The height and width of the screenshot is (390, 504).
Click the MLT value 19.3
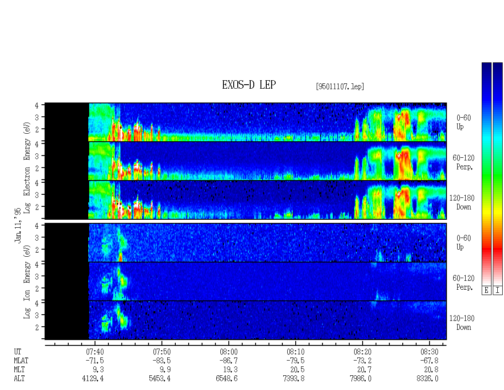[230, 370]
